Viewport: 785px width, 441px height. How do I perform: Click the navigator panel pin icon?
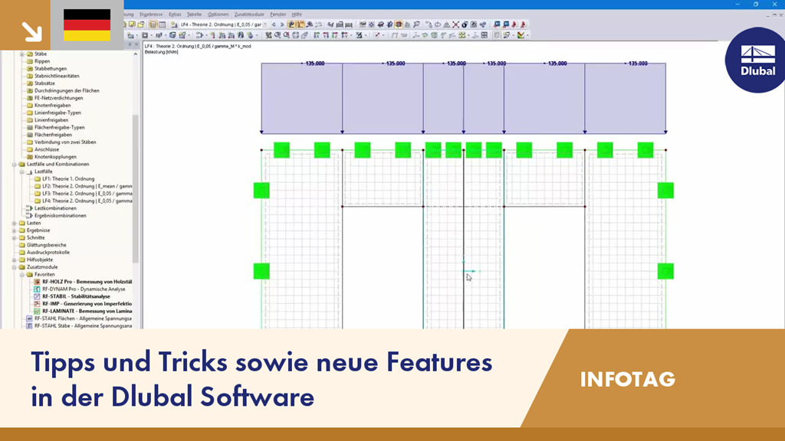coord(130,44)
